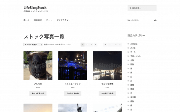This screenshot has width=180, height=112.
Task: Open the マイアカウント menu item
Action: 63,20
